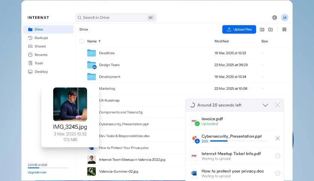Click the search magnifier icon

click(80, 18)
